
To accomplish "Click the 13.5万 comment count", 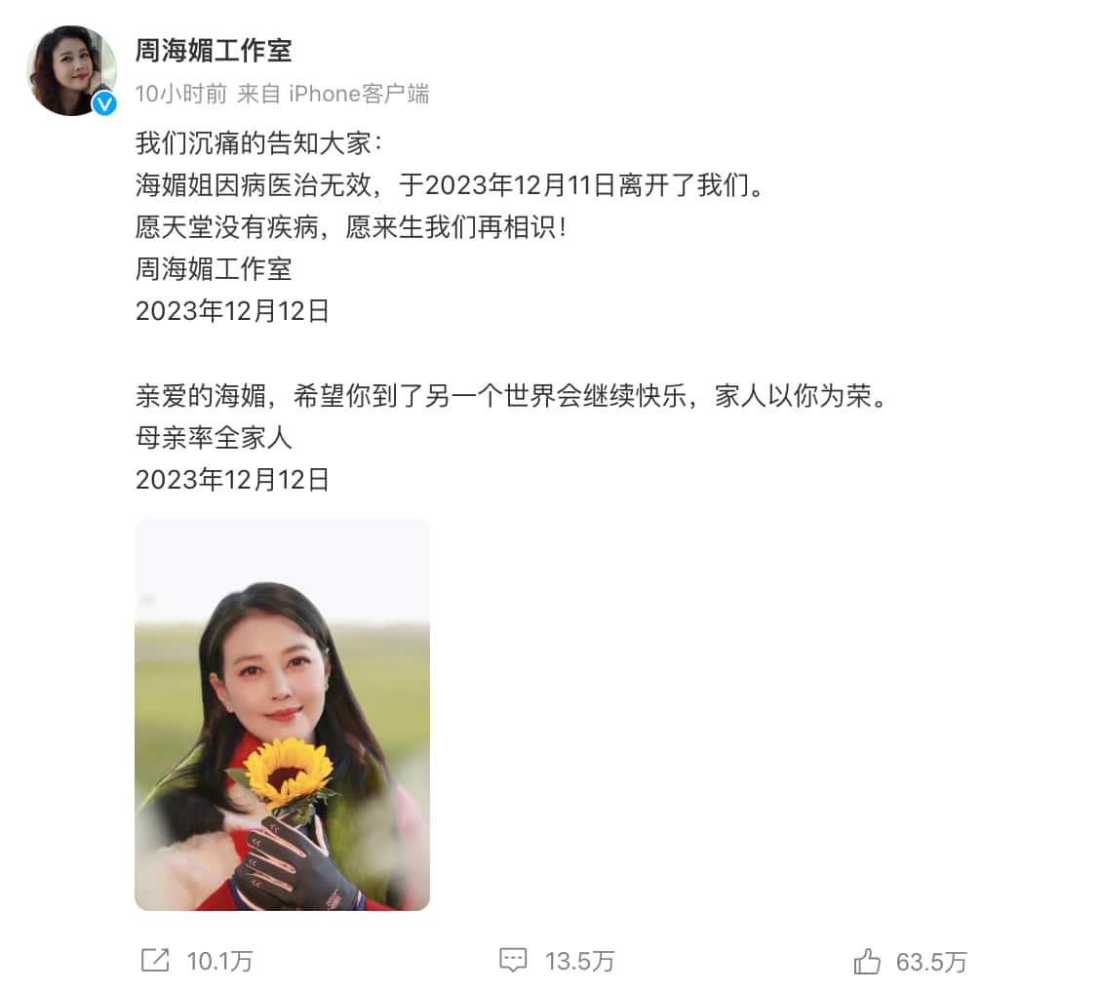I will coord(579,961).
